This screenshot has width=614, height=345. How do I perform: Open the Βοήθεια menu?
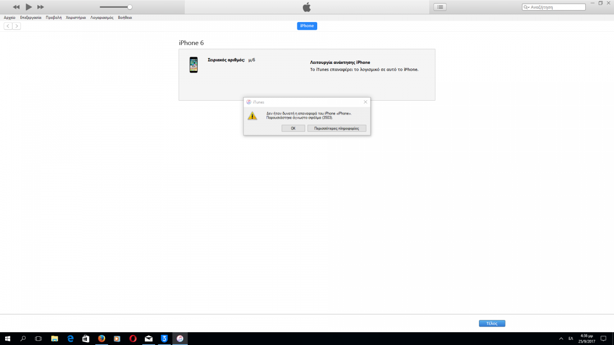125,17
